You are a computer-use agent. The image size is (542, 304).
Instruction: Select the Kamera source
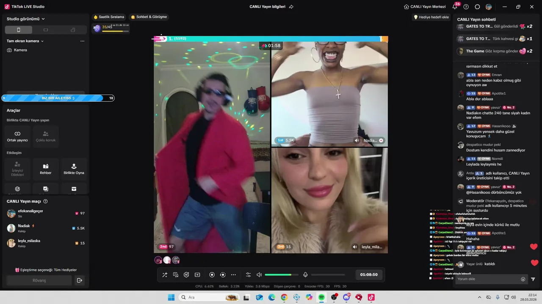pyautogui.click(x=17, y=50)
